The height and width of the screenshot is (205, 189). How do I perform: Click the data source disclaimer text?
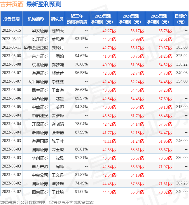[x=47, y=202]
